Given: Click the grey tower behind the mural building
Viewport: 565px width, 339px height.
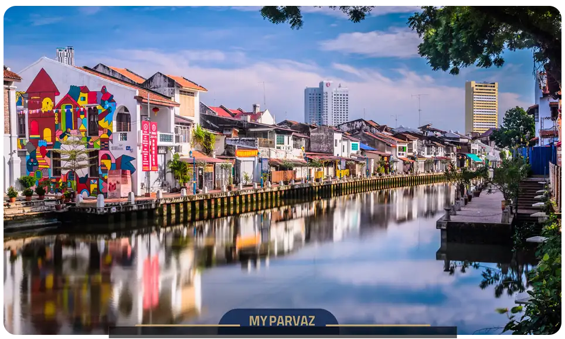Looking at the screenshot, I should pos(65,56).
